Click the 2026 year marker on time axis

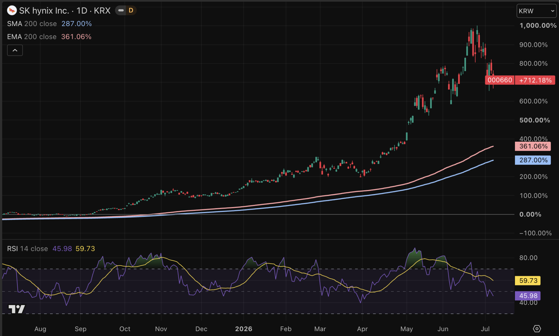tap(244, 329)
